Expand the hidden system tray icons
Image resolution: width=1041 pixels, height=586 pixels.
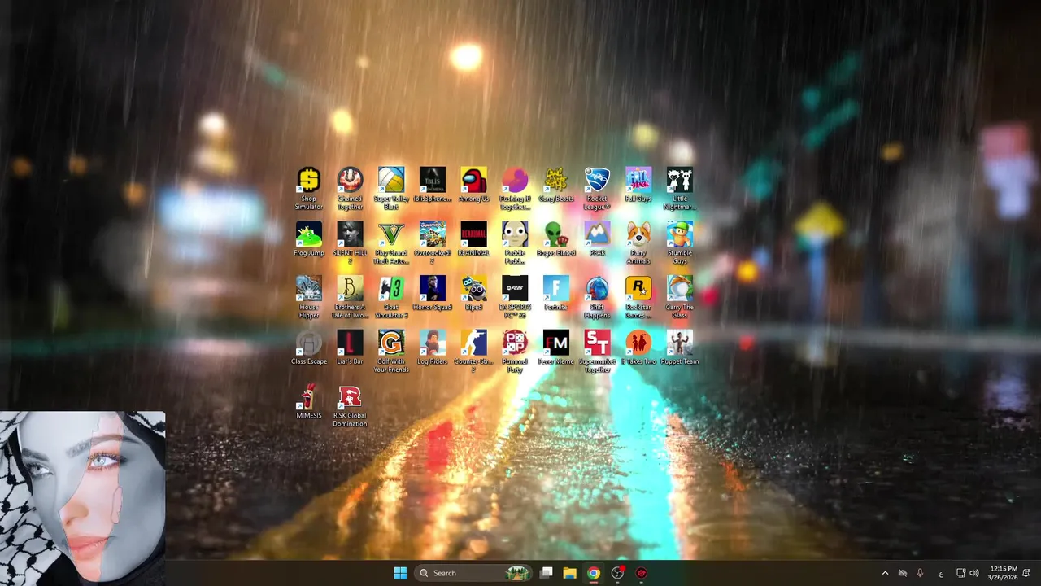click(x=885, y=573)
